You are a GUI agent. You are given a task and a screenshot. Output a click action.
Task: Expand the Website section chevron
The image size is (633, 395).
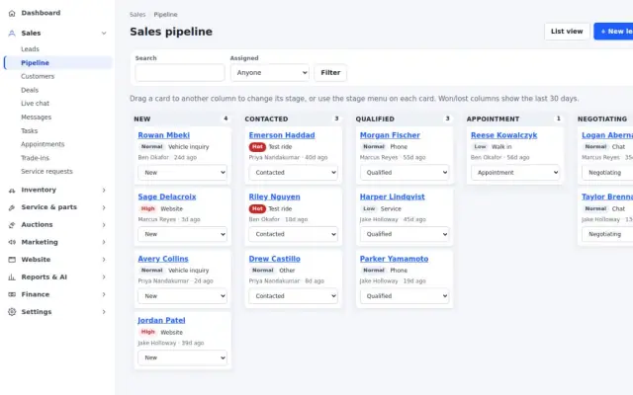104,260
